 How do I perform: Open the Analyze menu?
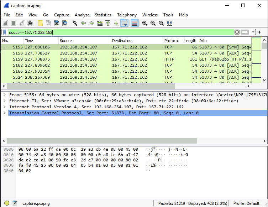(82, 15)
